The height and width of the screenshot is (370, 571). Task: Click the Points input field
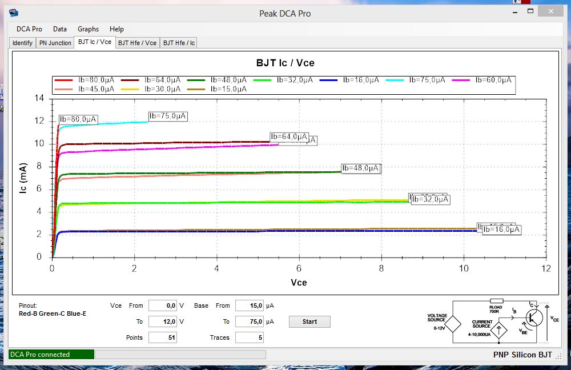click(162, 337)
